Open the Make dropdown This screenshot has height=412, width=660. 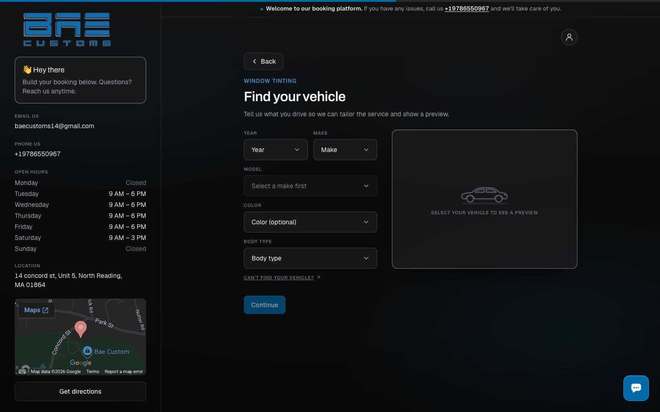coord(345,150)
